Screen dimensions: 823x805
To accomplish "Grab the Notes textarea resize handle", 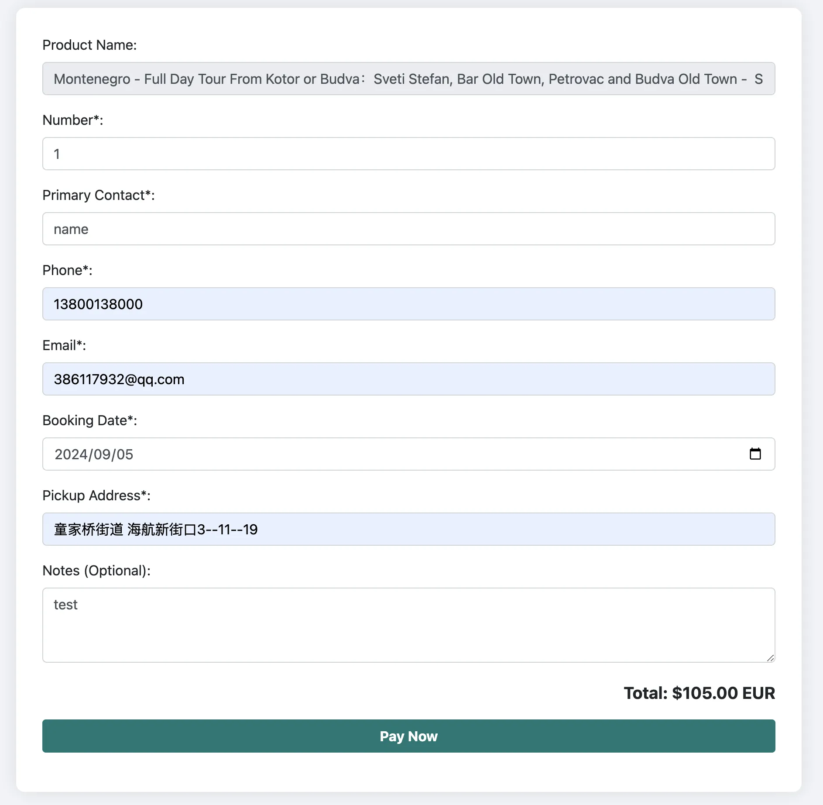I will pyautogui.click(x=770, y=658).
